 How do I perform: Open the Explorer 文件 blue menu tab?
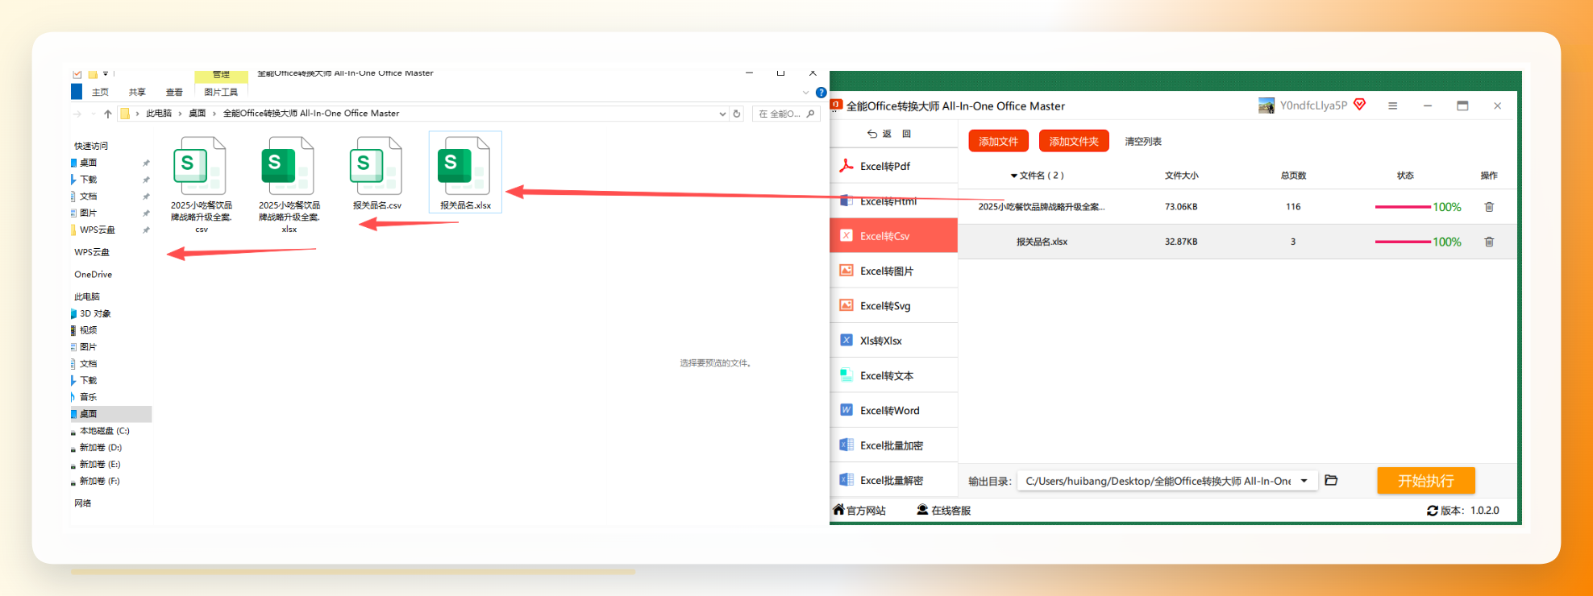click(77, 92)
